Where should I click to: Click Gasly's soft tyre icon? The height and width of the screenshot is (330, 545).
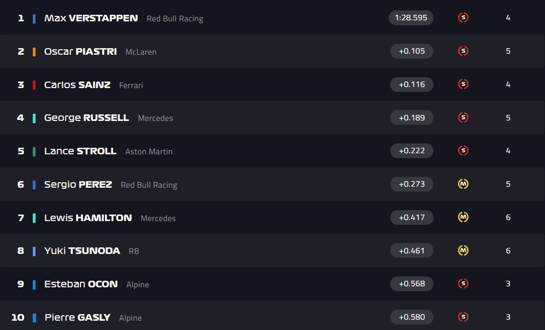tap(463, 316)
